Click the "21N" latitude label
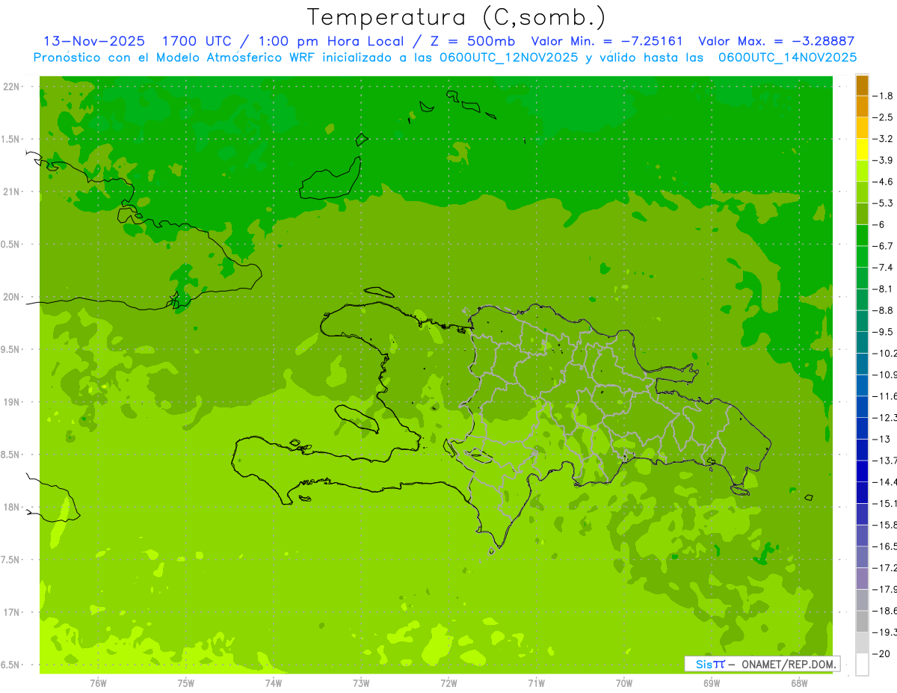 (11, 191)
